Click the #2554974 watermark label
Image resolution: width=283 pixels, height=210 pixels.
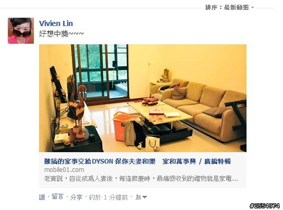265,206
